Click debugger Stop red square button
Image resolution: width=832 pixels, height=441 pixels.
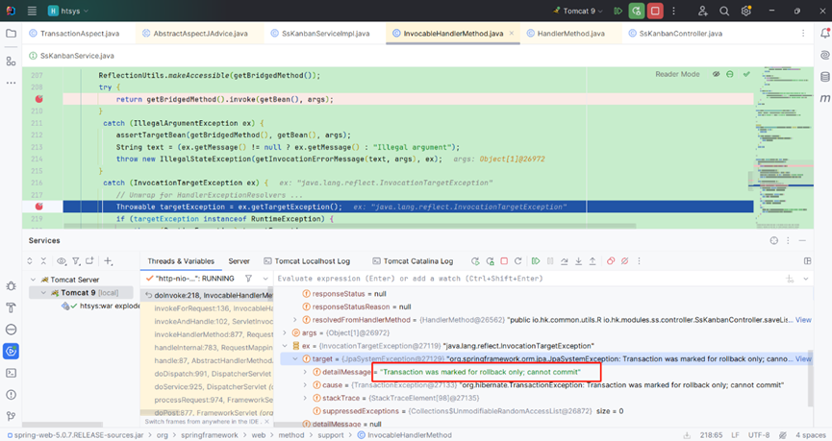[504, 260]
